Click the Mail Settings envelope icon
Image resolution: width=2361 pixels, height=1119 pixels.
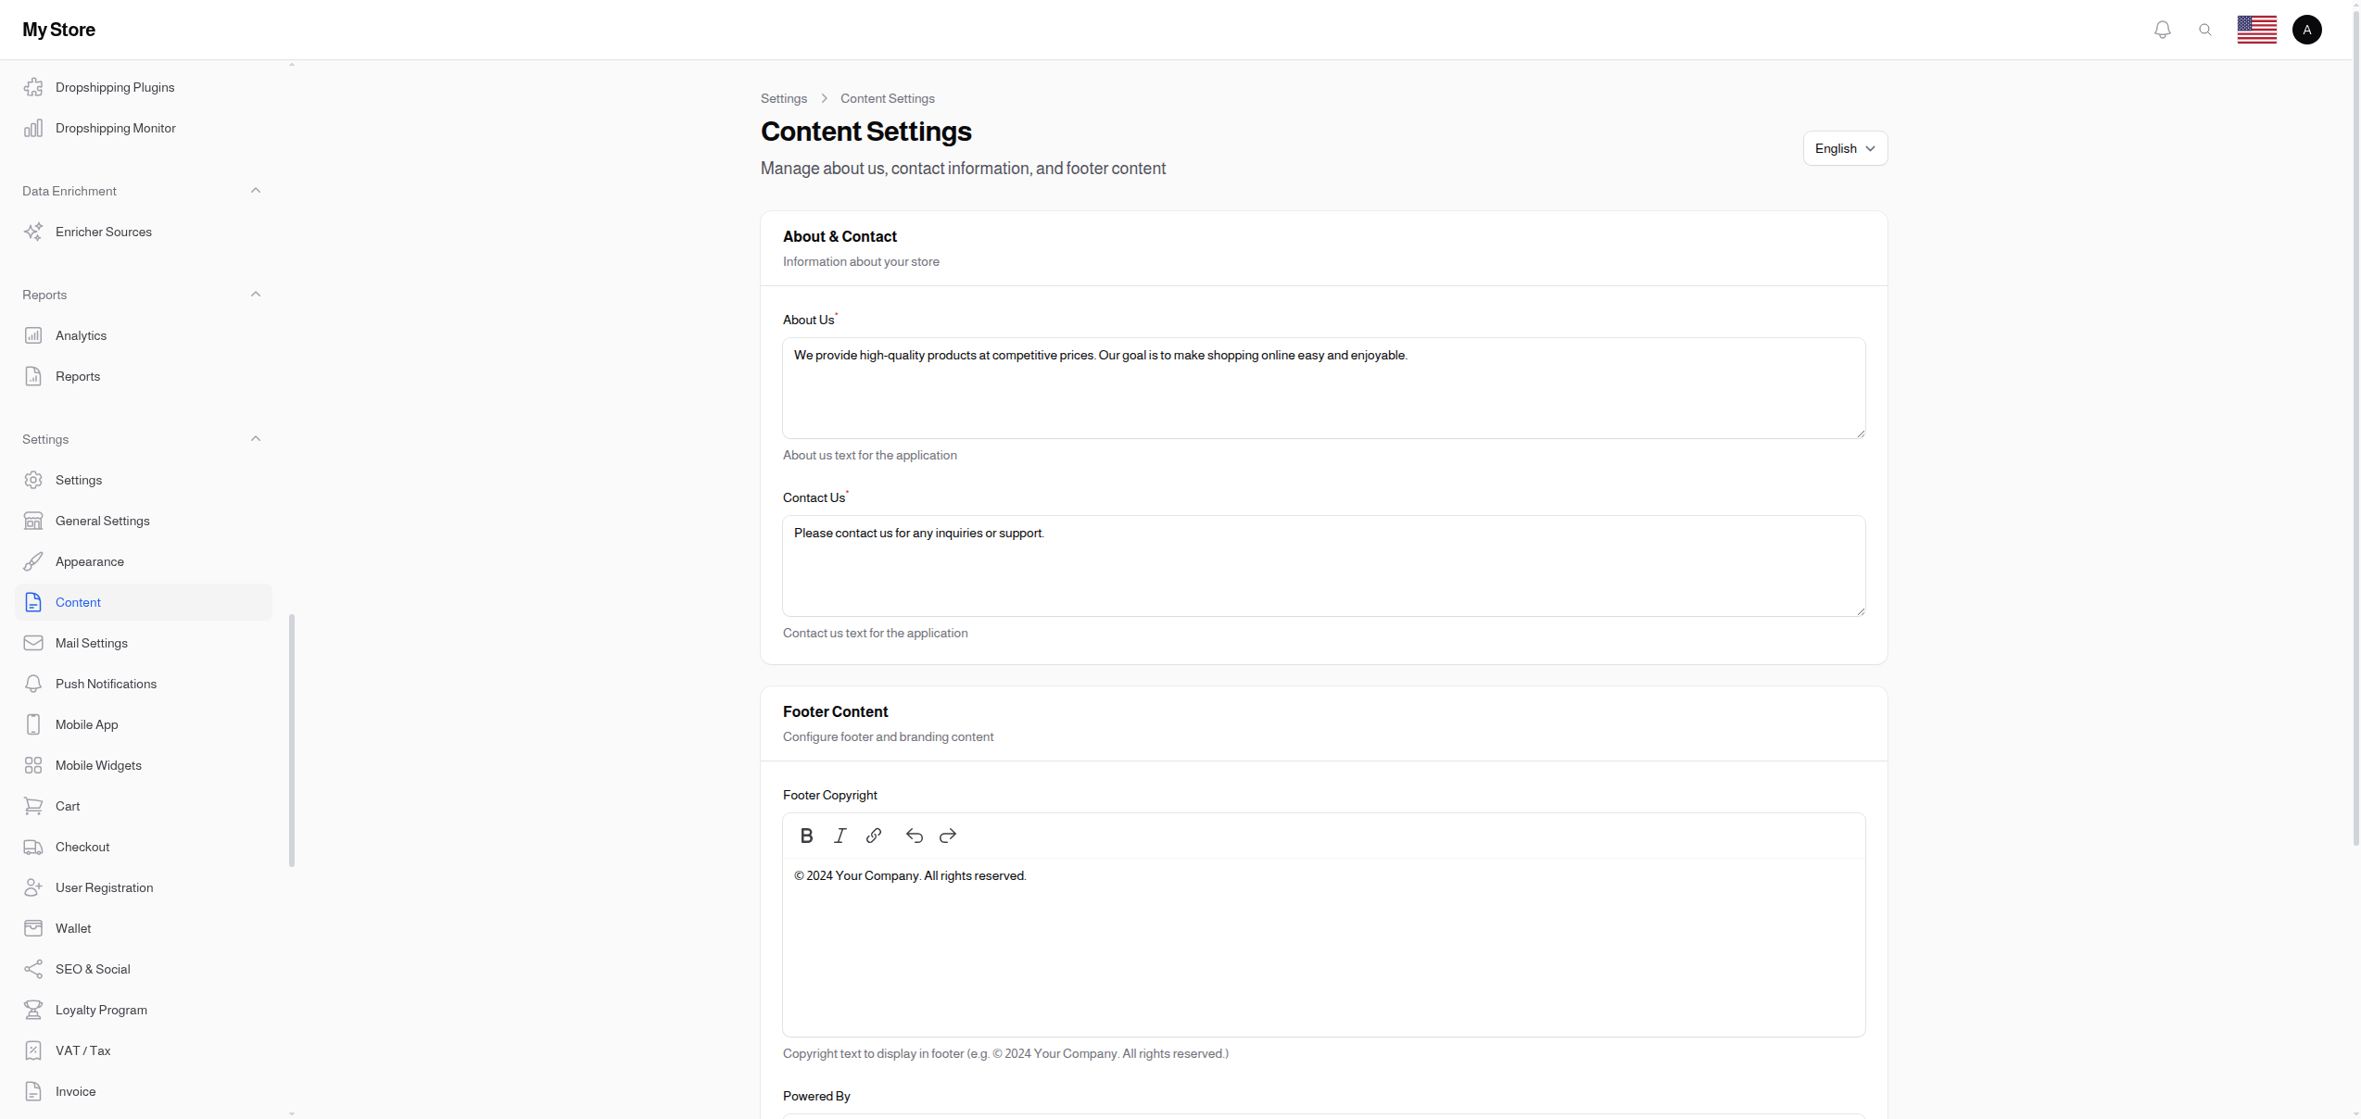point(33,643)
